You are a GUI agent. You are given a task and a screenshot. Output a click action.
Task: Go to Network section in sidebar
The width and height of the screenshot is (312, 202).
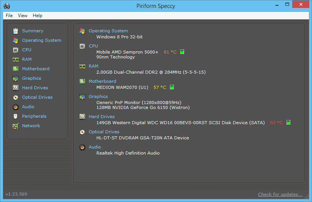(x=31, y=126)
